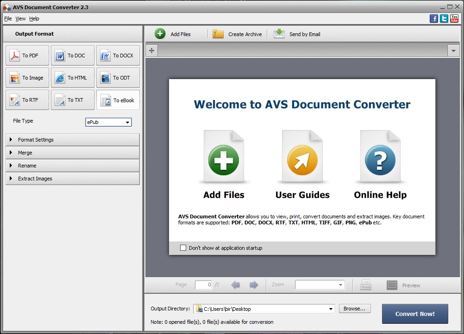The width and height of the screenshot is (464, 334).
Task: Select the To PDF output format
Action: pos(27,56)
